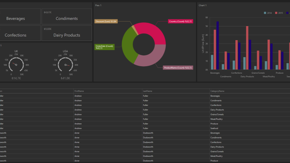Click the ProductName (Count) pie label
The width and height of the screenshot is (290, 163).
178,68
